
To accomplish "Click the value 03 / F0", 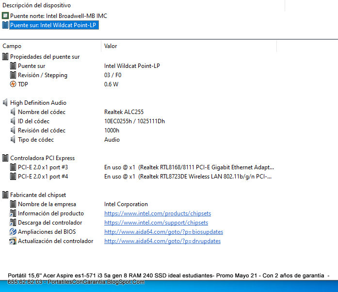I will click(x=113, y=75).
